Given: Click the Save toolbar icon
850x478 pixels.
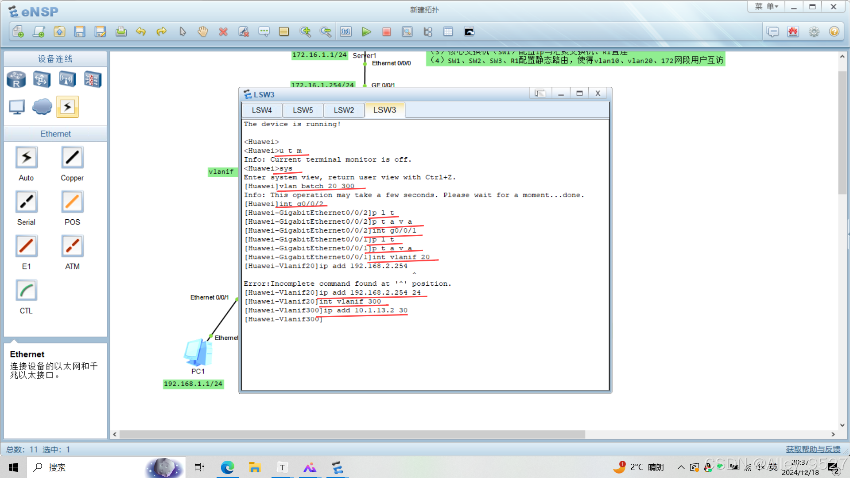Looking at the screenshot, I should (x=80, y=31).
